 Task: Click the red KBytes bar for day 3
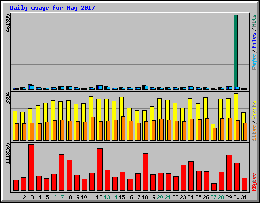[31, 167]
